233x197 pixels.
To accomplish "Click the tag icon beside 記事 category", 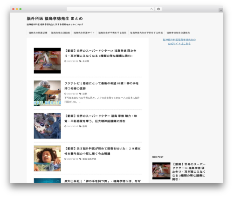I will (80, 94).
